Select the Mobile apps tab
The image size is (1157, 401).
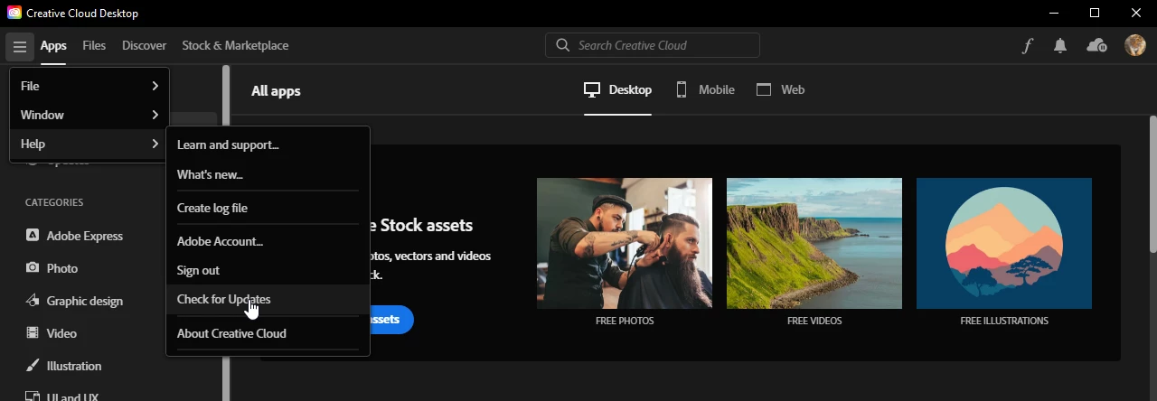(x=705, y=89)
